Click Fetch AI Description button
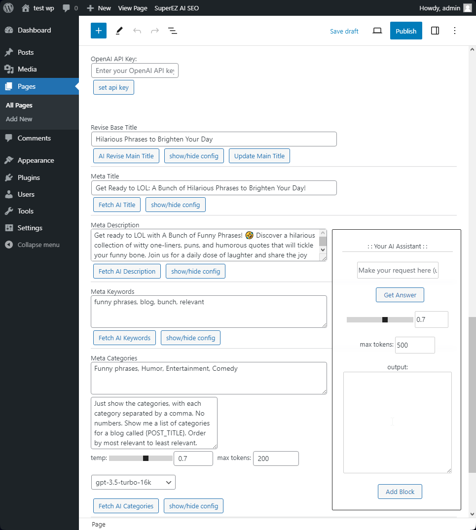The height and width of the screenshot is (530, 476). [x=127, y=272]
